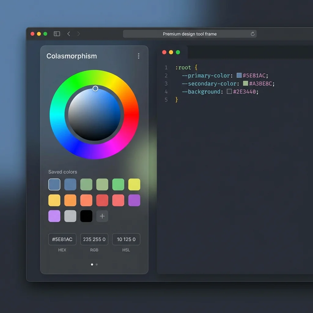Select the first page dot indicator
This screenshot has height=313, width=313.
tap(92, 264)
